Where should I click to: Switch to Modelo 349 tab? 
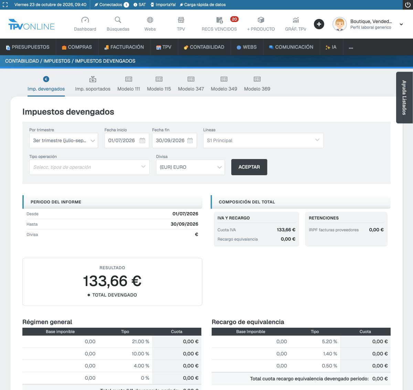tap(224, 84)
